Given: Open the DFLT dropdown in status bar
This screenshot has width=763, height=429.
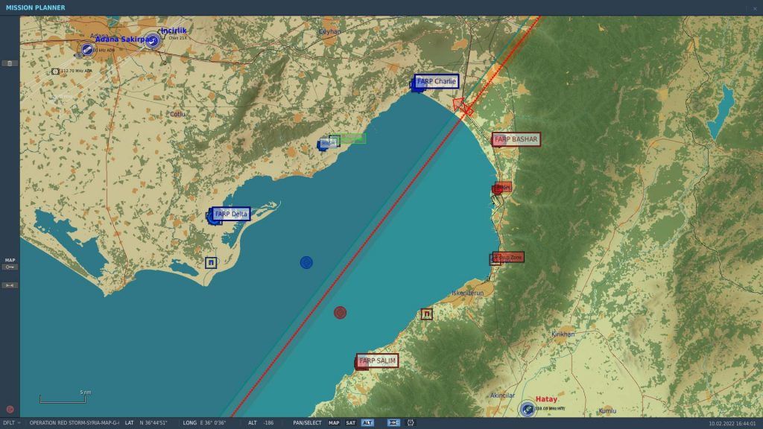Looking at the screenshot, I should (x=12, y=423).
